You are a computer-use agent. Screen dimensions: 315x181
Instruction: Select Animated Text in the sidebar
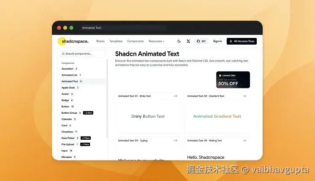tap(83, 81)
